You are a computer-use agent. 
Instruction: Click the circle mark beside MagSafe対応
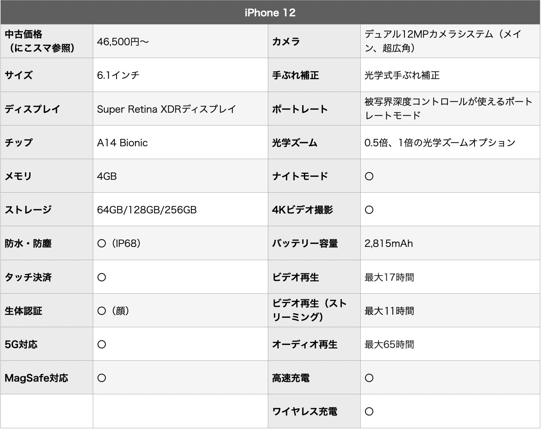point(101,378)
